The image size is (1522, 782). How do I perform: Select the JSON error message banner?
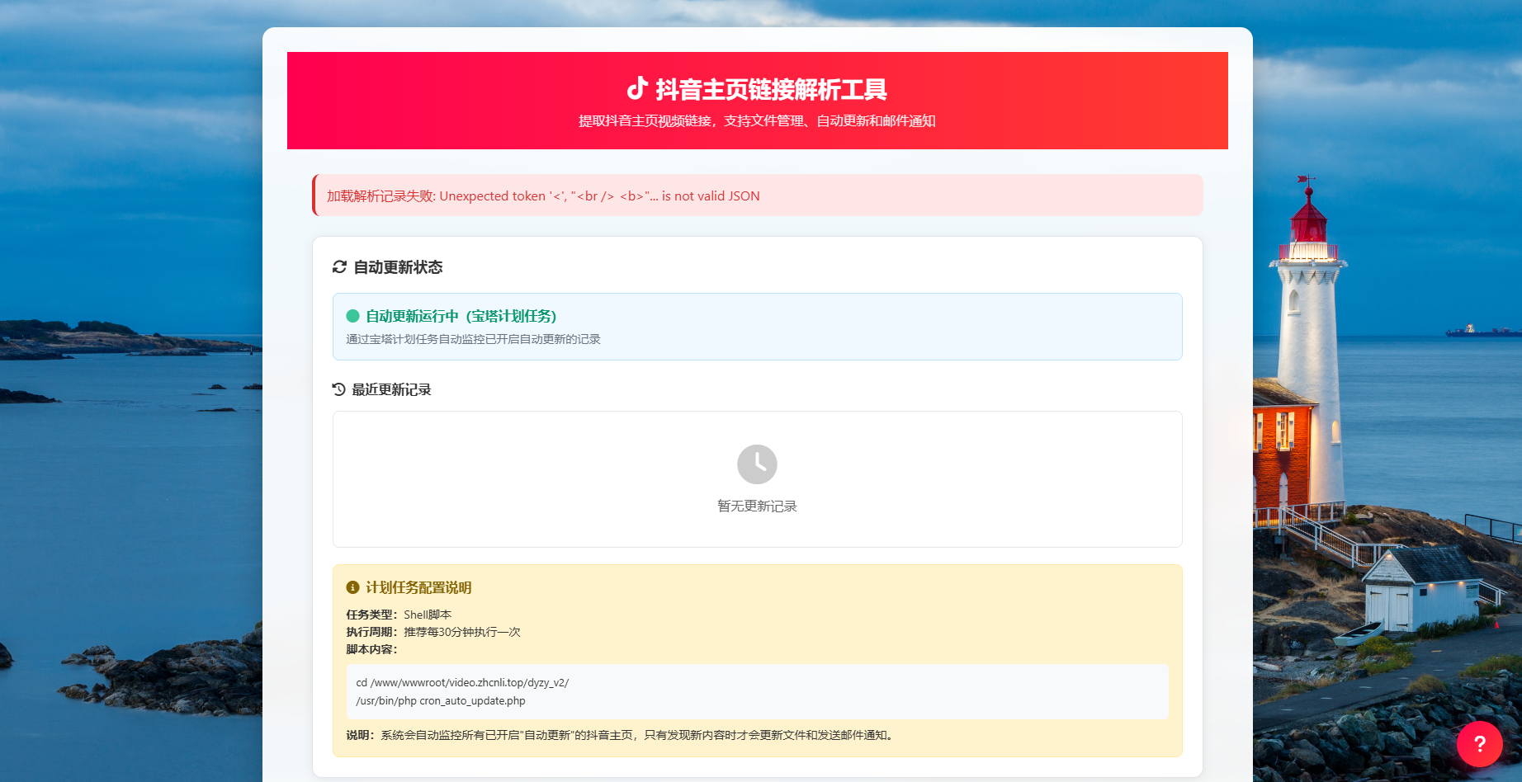click(758, 195)
